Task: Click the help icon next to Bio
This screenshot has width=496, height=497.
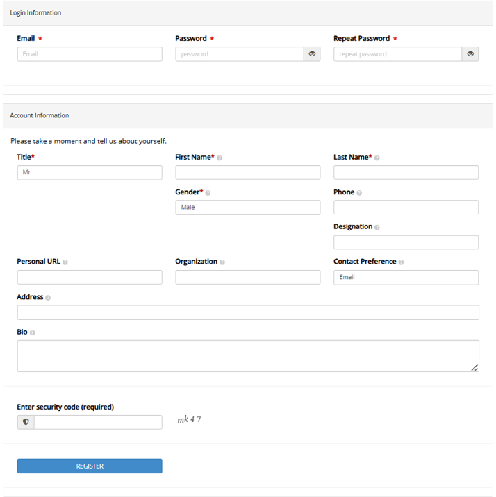Action: point(33,332)
